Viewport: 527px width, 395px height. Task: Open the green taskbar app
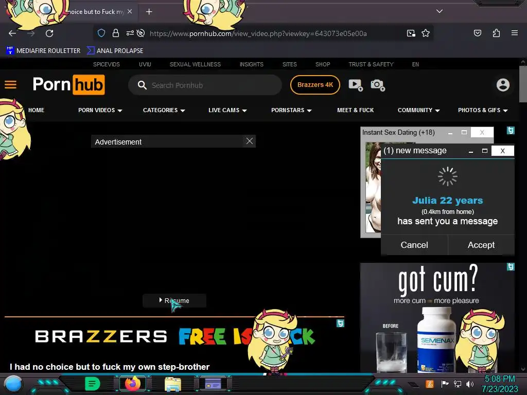[93, 384]
